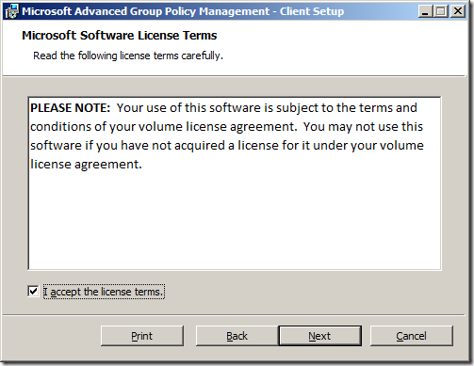Click the words 'You may not use this'
The height and width of the screenshot is (366, 474).
363,127
